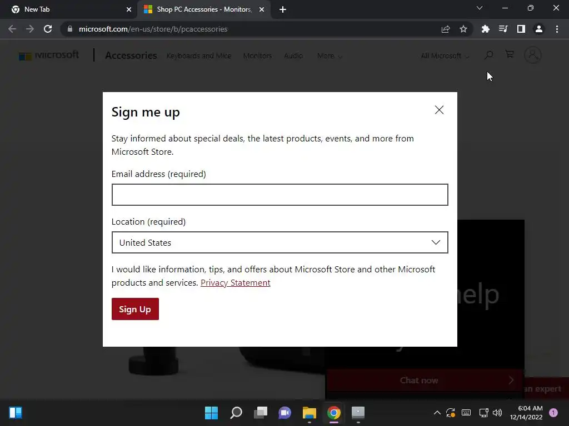Go back with the browser back arrow
Screen dimensions: 569x426
coord(12,29)
